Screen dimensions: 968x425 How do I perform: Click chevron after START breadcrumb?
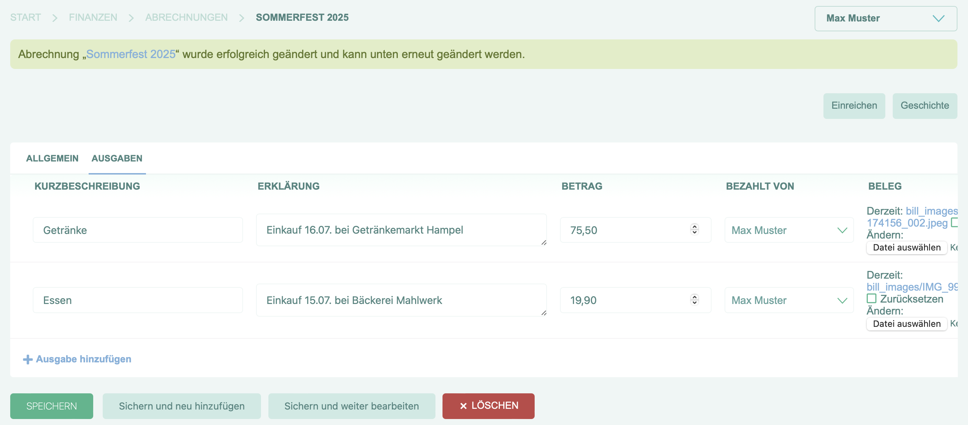[55, 18]
